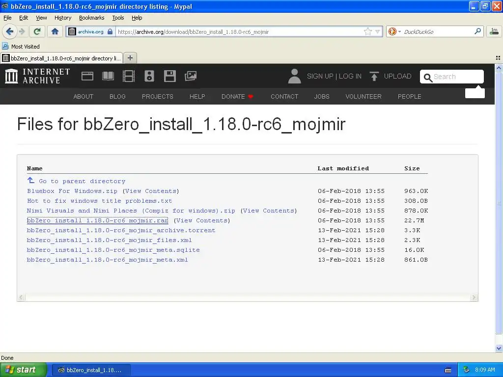Viewport: 503px width, 377px height.
Task: Focus the Internet Archive Search field
Action: [452, 77]
